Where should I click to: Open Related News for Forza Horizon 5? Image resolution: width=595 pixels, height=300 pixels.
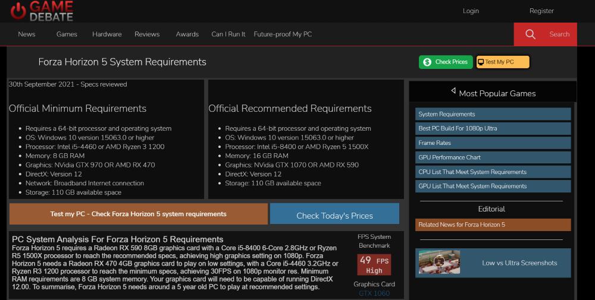pos(493,225)
